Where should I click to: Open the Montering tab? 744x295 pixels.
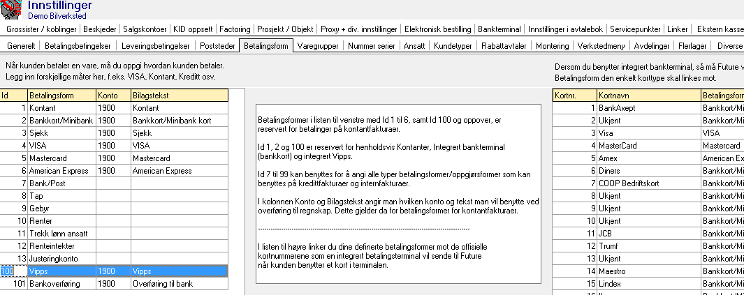pos(553,46)
